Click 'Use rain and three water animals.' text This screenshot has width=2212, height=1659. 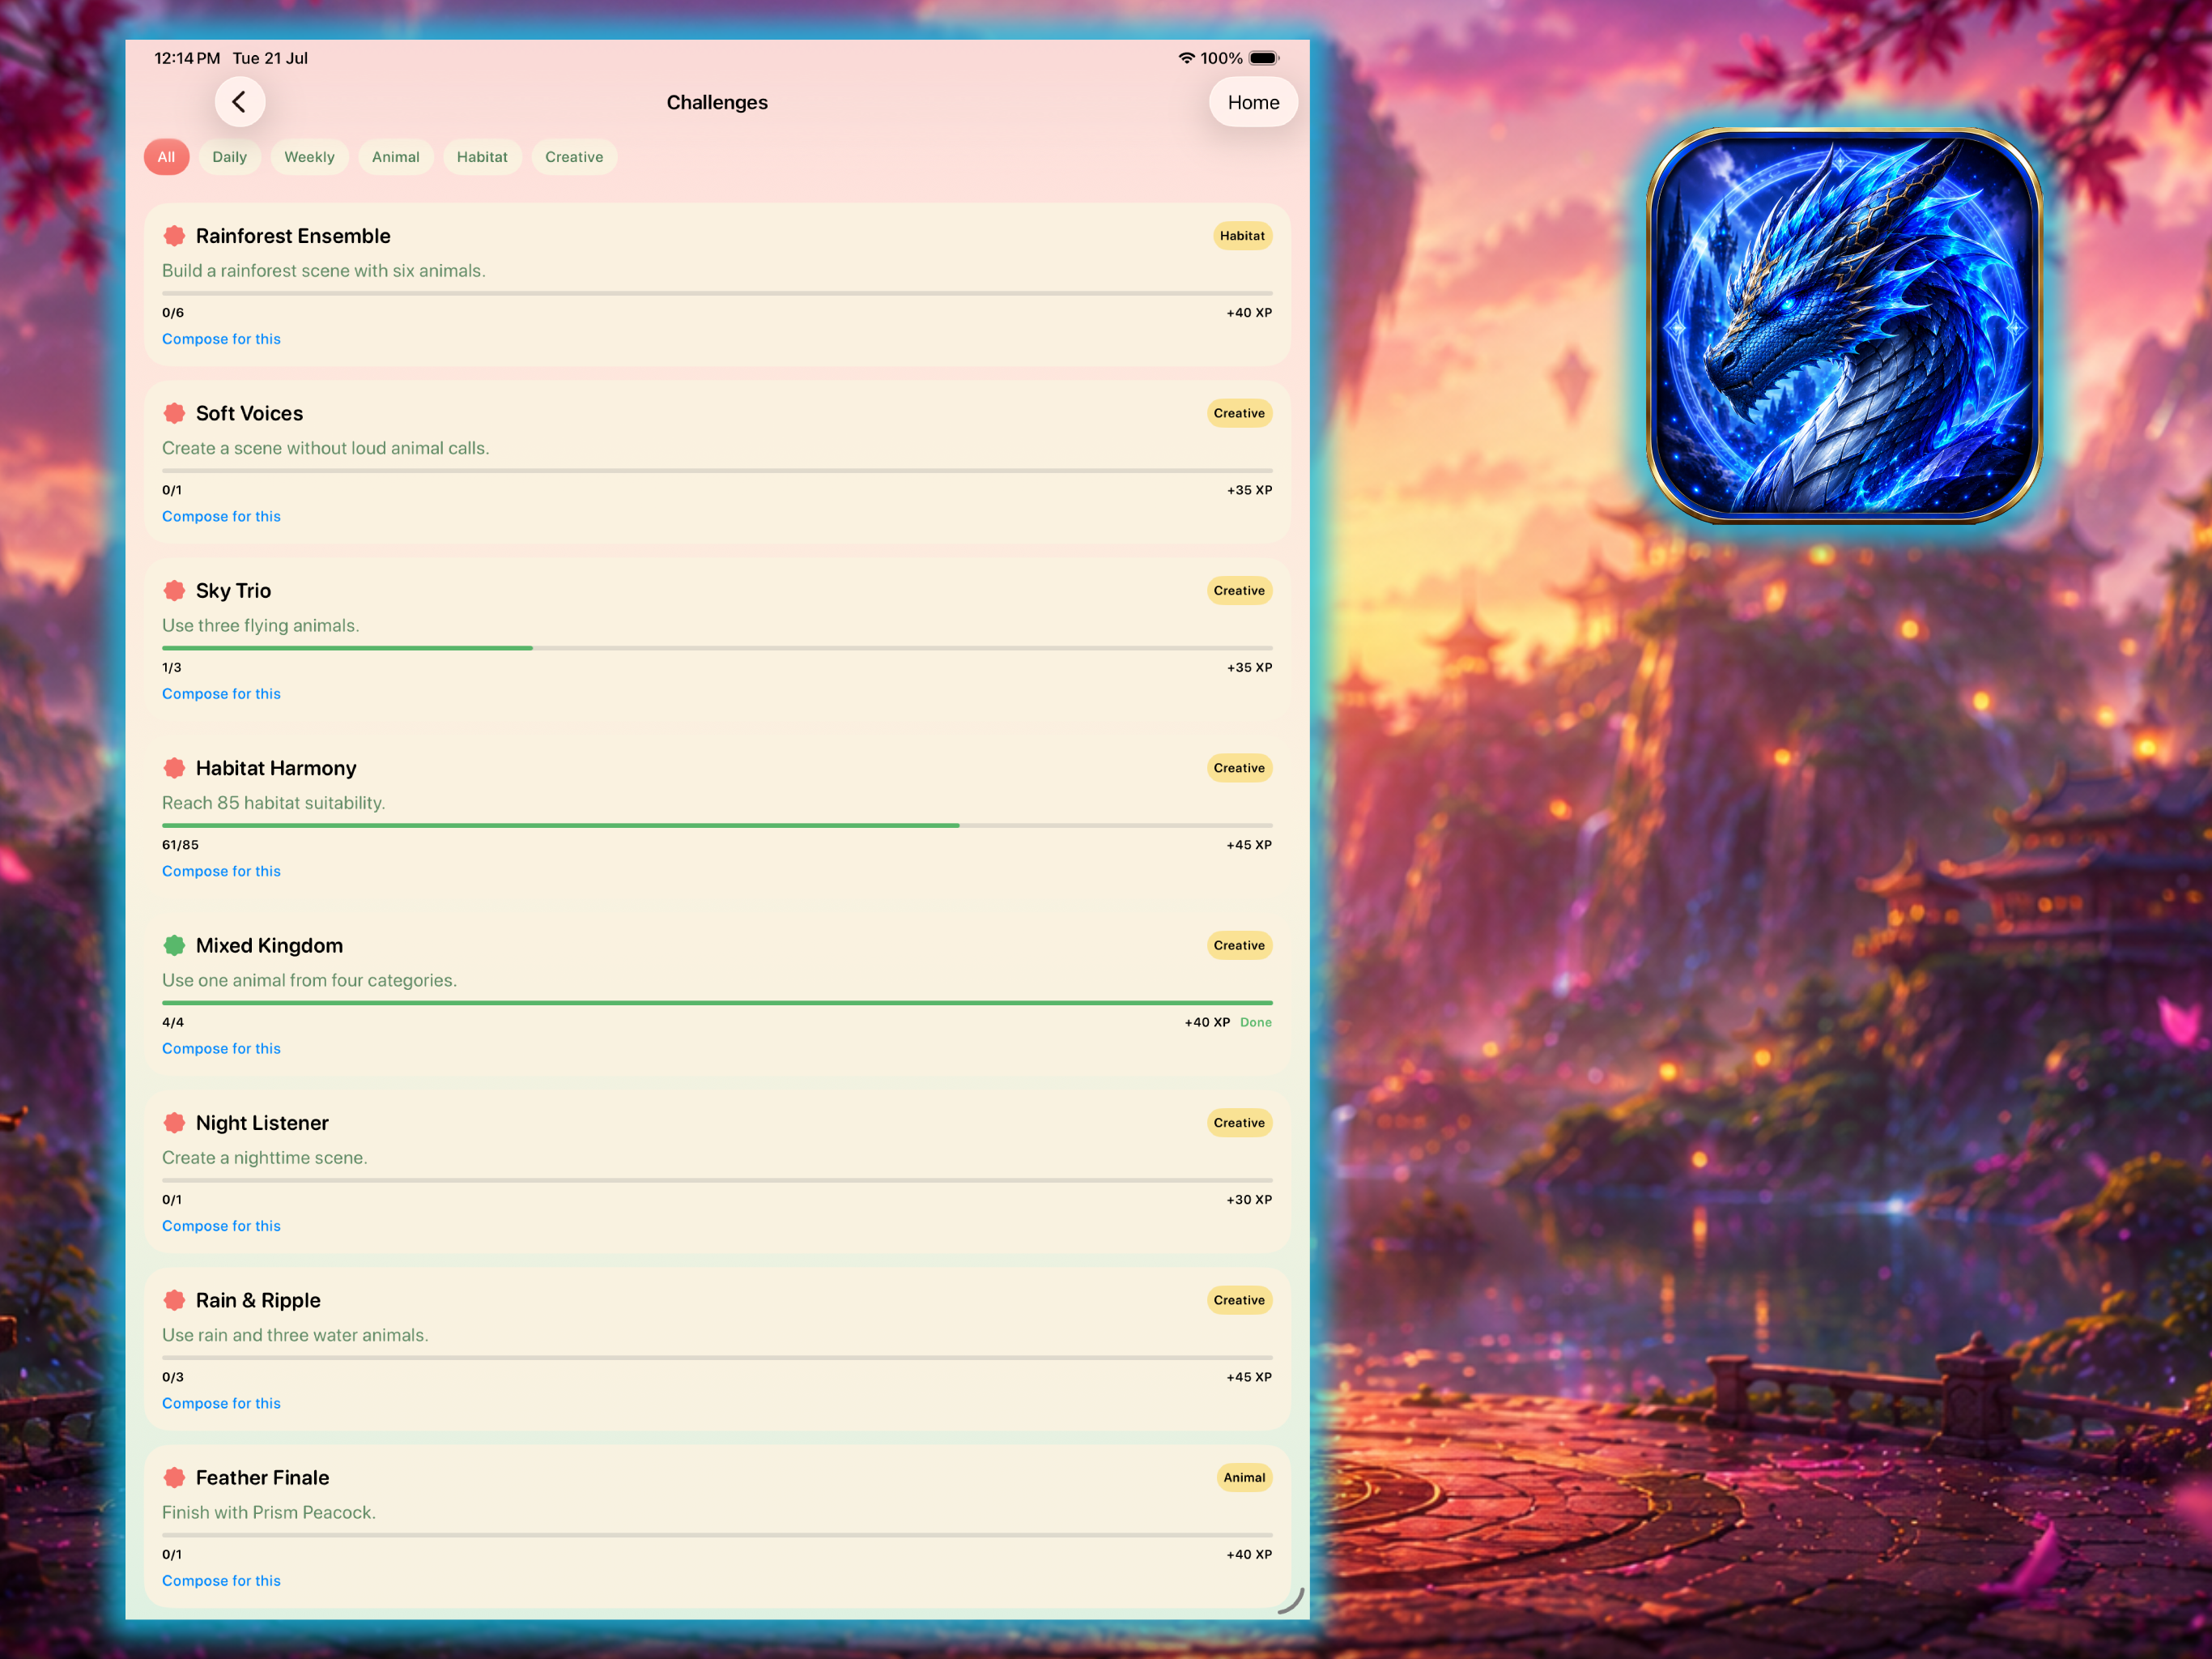click(x=295, y=1335)
